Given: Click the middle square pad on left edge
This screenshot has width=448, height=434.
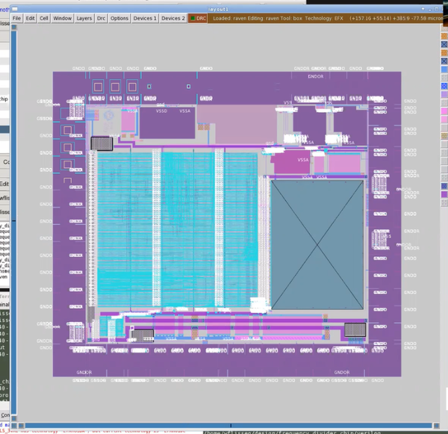Looking at the screenshot, I should coord(67,147).
